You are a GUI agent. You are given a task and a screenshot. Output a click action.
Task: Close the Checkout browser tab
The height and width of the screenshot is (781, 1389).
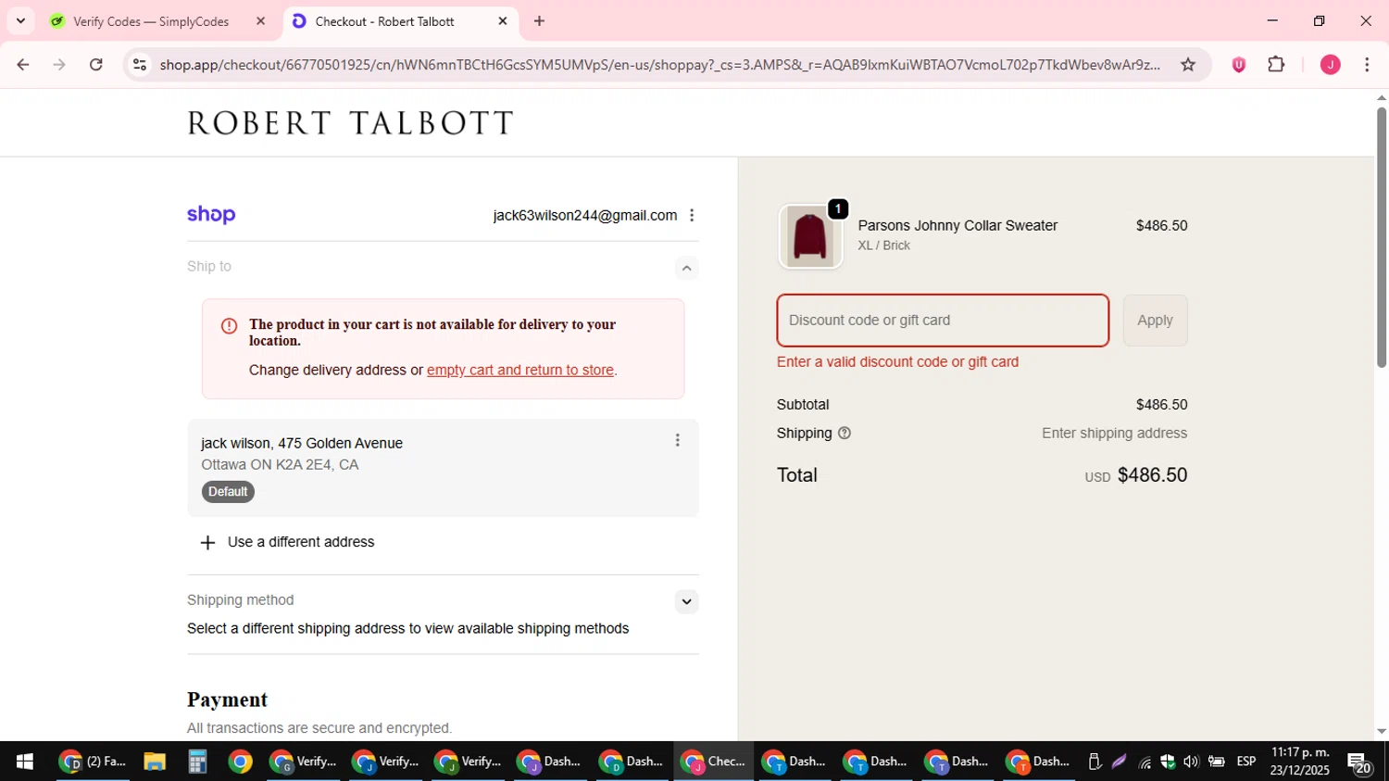pyautogui.click(x=503, y=21)
